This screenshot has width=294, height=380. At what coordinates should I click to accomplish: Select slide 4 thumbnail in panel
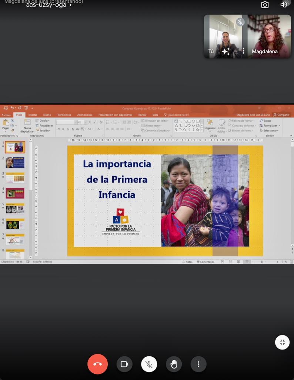pyautogui.click(x=15, y=193)
